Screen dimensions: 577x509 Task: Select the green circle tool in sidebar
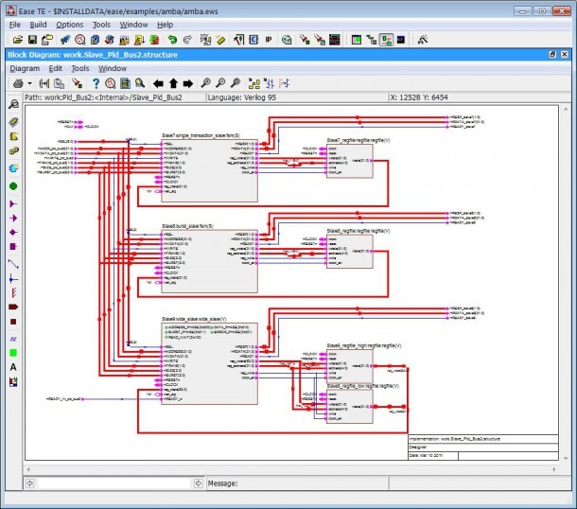(x=13, y=186)
